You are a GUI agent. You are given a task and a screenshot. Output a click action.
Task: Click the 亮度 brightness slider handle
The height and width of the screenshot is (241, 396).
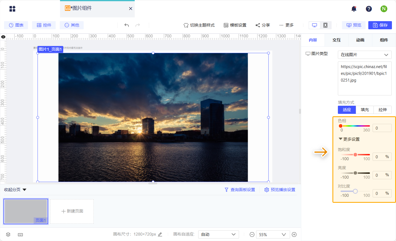click(355, 173)
